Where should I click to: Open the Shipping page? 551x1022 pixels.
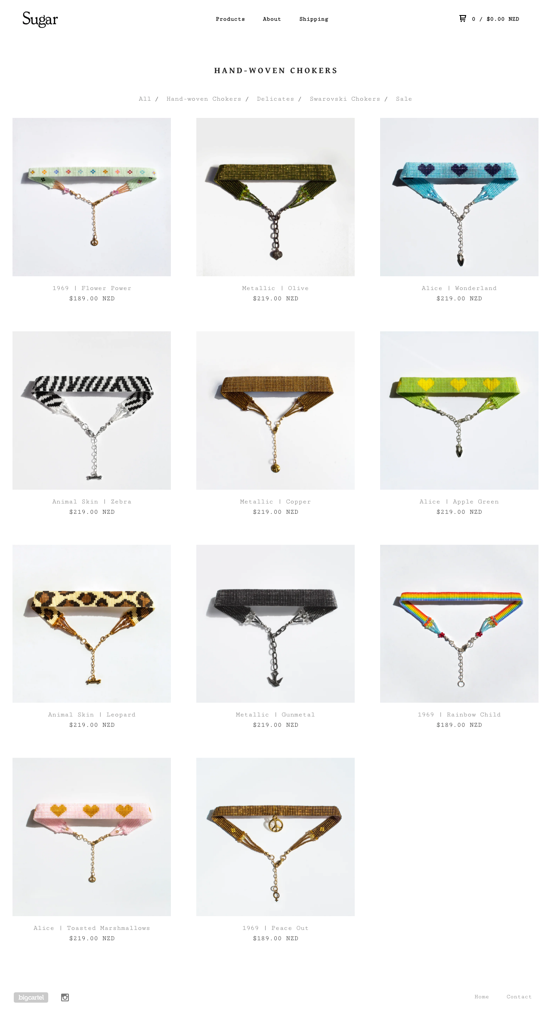click(x=314, y=19)
